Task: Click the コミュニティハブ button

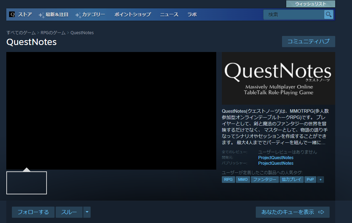Action: tap(309, 42)
